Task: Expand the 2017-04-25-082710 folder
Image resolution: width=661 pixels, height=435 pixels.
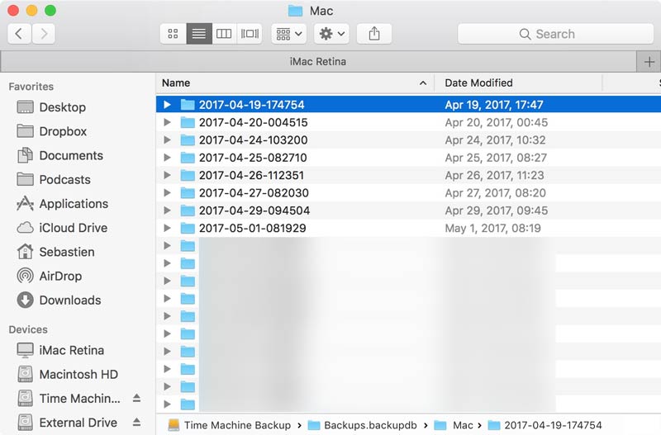Action: coord(167,158)
